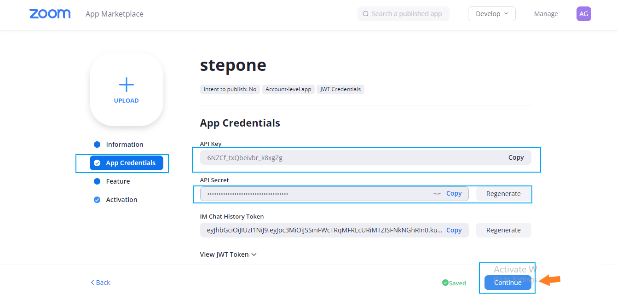The width and height of the screenshot is (617, 295).
Task: Click the UPLOAD label
Action: pyautogui.click(x=127, y=100)
